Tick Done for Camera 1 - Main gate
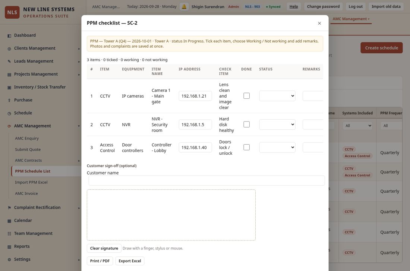The width and height of the screenshot is (410, 271). click(x=247, y=96)
